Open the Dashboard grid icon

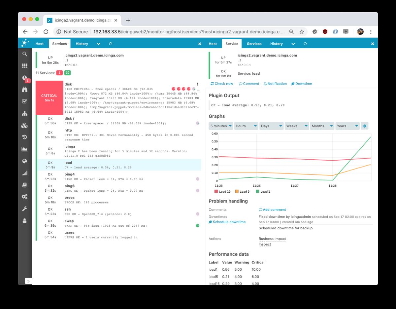click(x=24, y=65)
